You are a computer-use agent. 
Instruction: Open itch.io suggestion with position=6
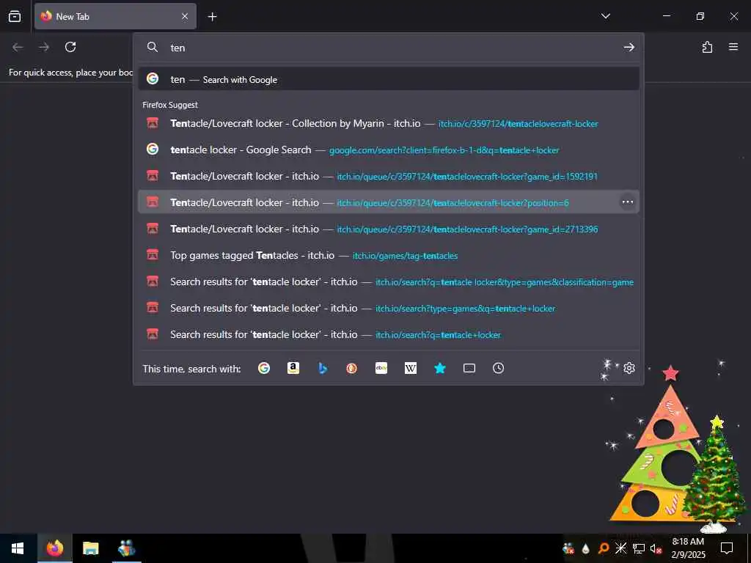coord(389,202)
